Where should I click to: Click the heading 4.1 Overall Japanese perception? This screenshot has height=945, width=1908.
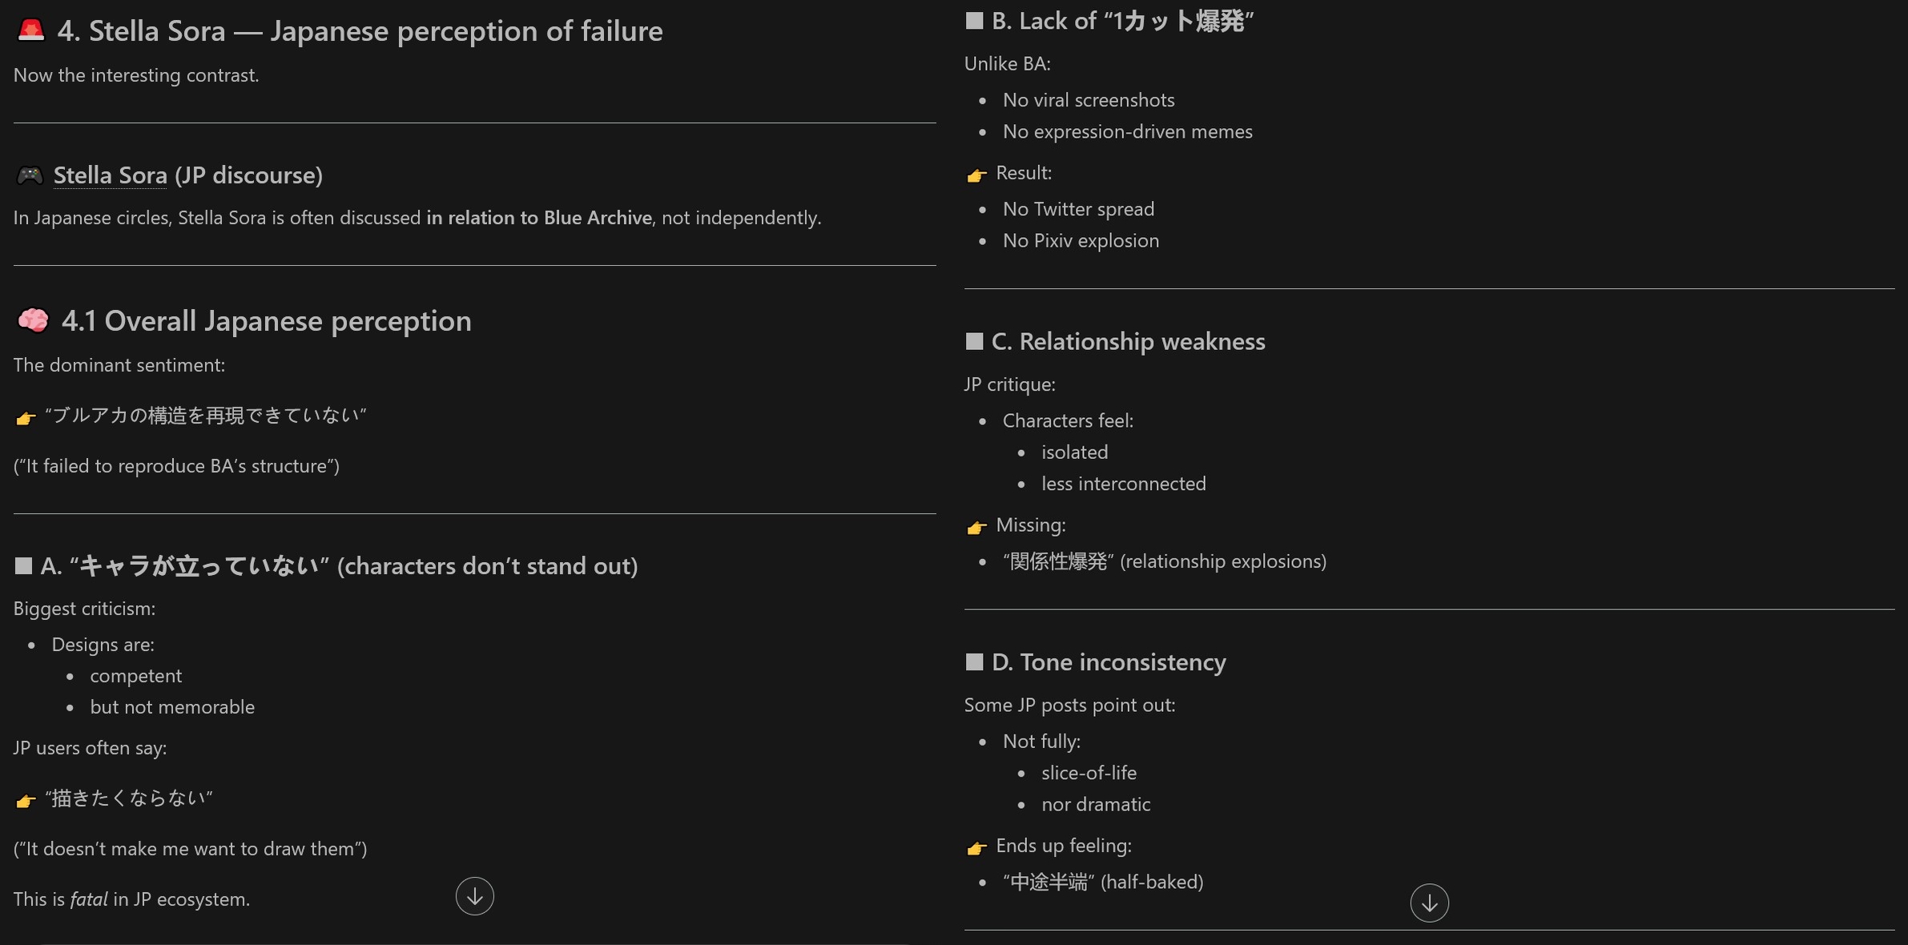click(267, 320)
